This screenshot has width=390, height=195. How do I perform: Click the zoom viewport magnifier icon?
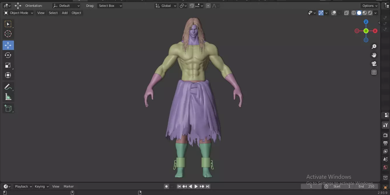374,47
